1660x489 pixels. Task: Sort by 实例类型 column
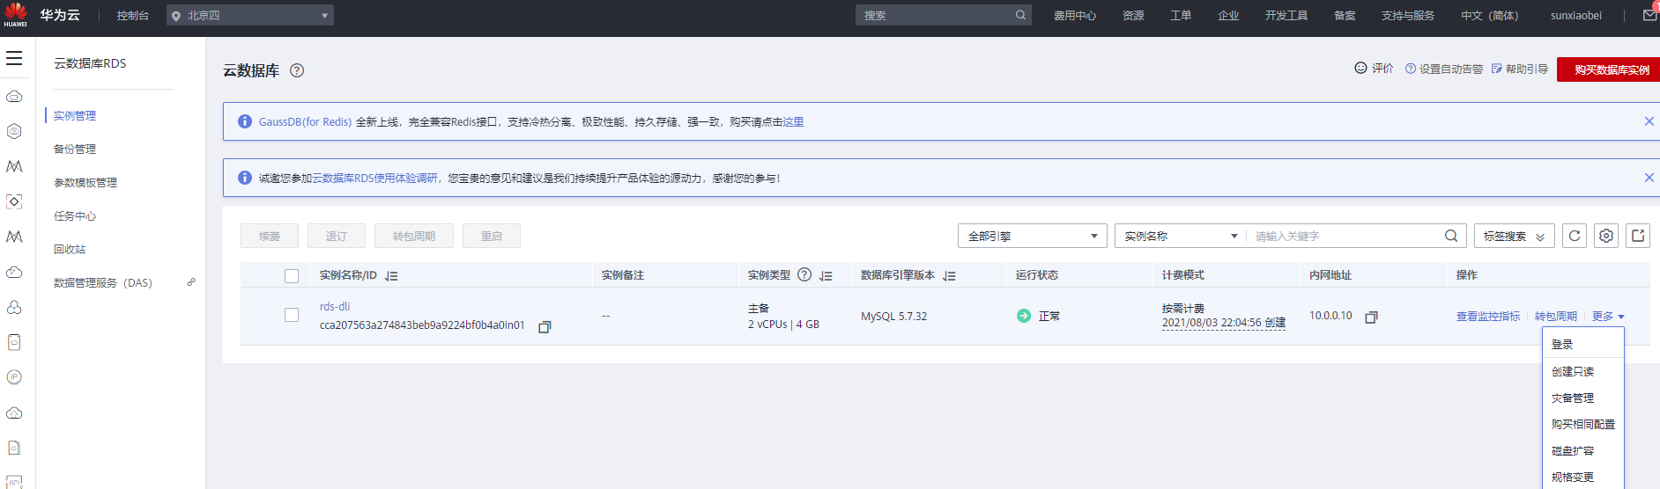tap(826, 276)
